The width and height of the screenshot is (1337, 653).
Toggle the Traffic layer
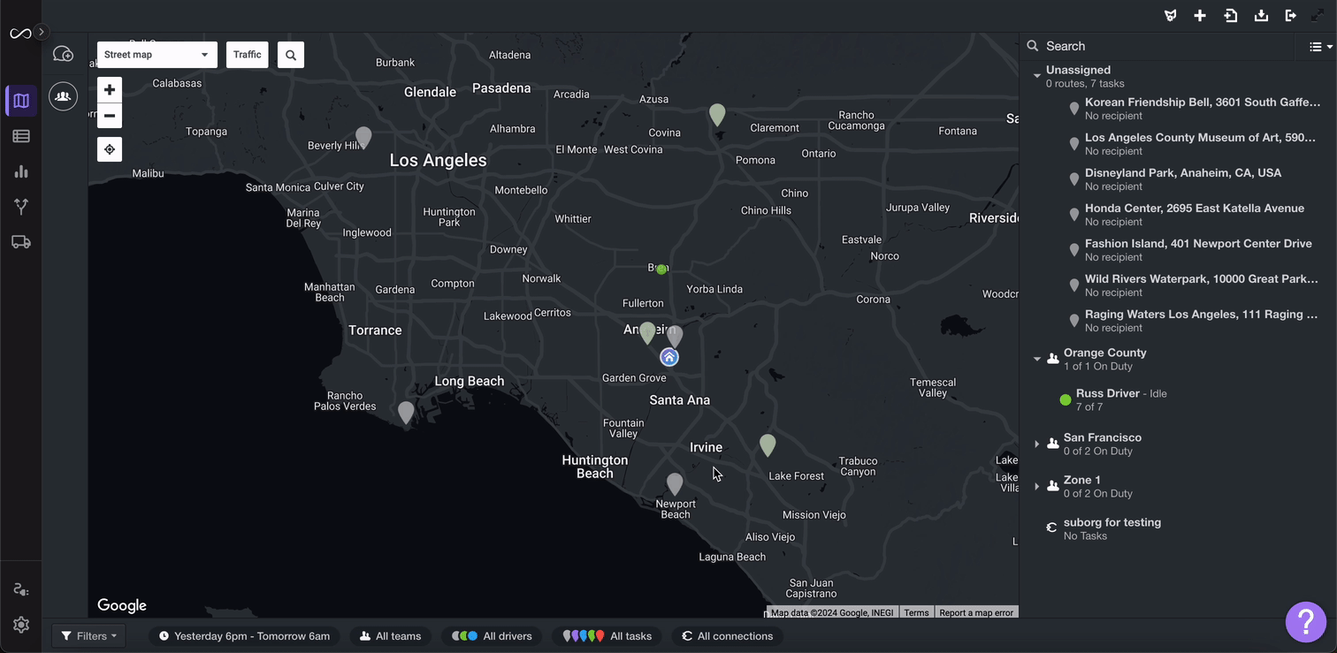click(248, 55)
